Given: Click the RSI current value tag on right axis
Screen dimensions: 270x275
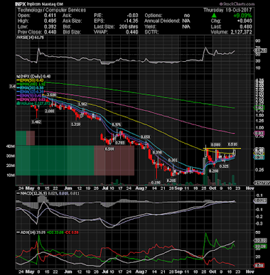Looking at the screenshot, I should click(261, 50).
